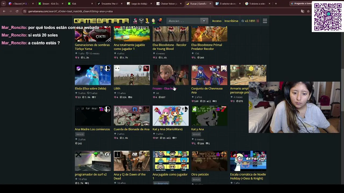Open the Elsda (Elsa sobre Zelda) link
344x193 pixels.
tap(90, 88)
